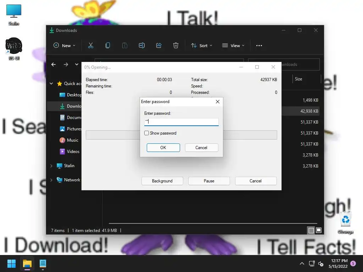Open the notification badge showing 5
The width and height of the screenshot is (363, 272).
point(353,263)
